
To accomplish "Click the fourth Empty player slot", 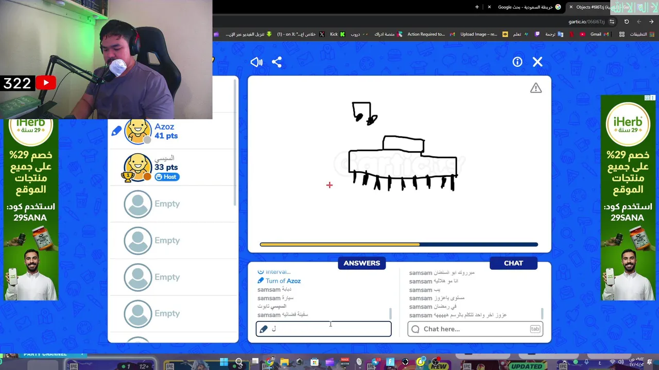I will pyautogui.click(x=173, y=313).
